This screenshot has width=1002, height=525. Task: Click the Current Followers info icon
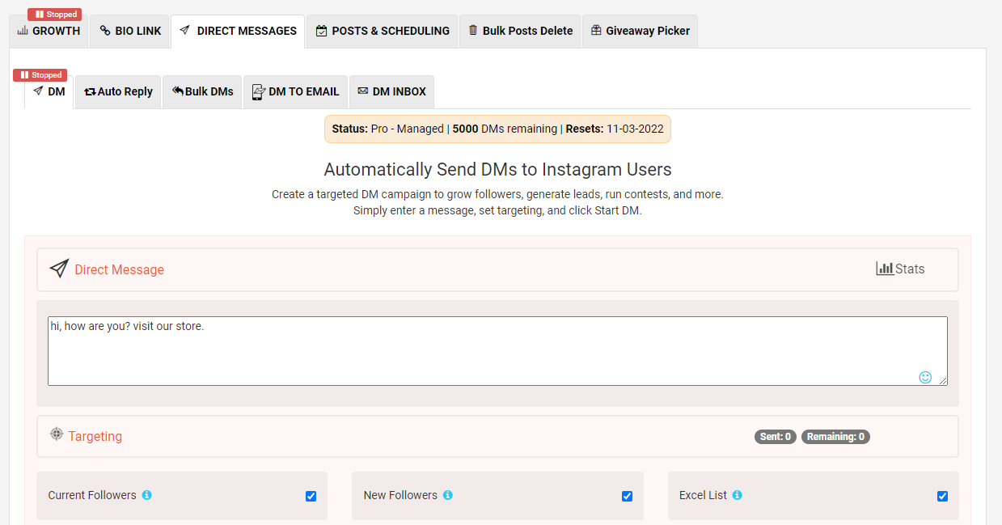coord(146,495)
